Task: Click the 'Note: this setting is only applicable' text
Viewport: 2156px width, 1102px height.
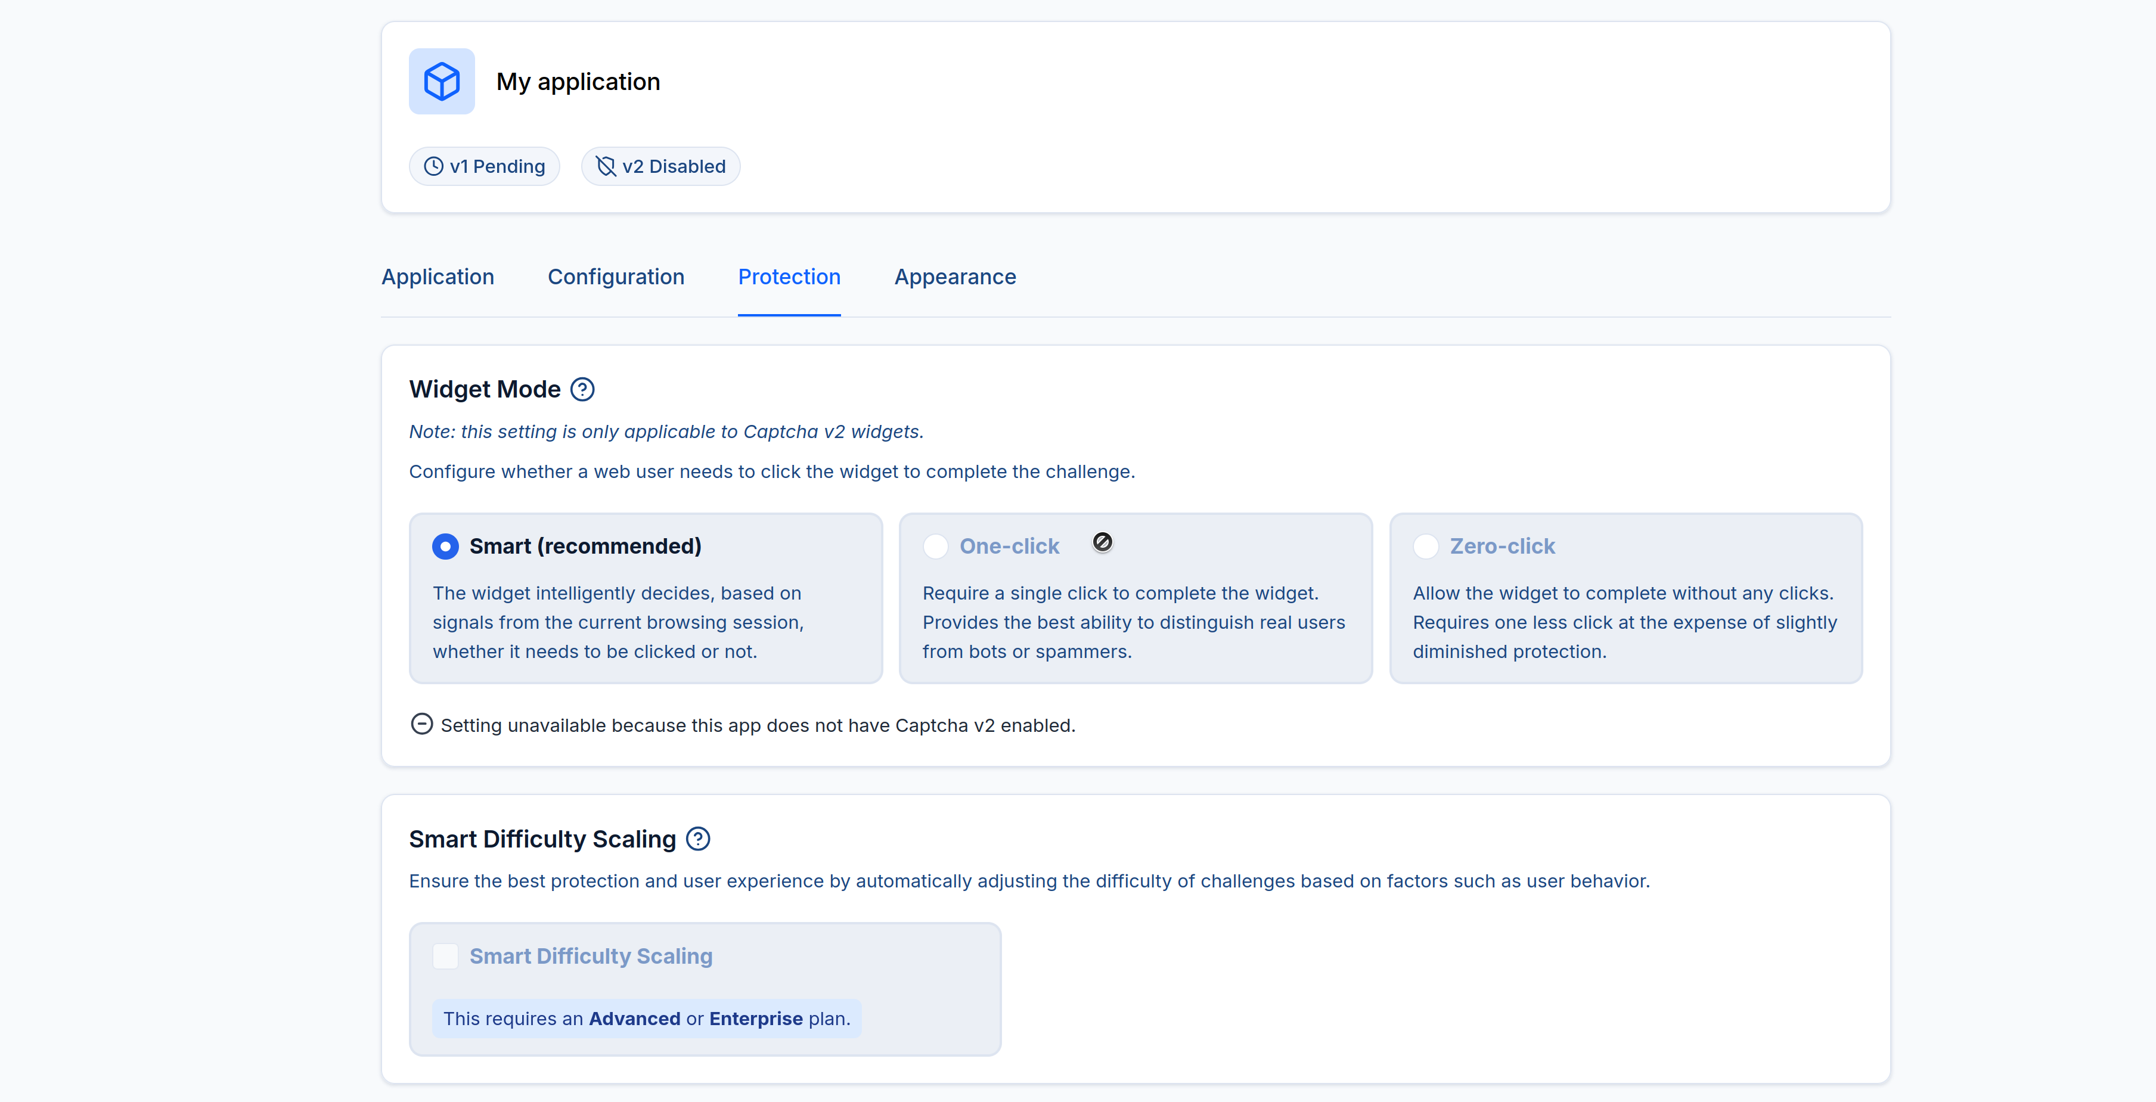Action: (x=666, y=432)
